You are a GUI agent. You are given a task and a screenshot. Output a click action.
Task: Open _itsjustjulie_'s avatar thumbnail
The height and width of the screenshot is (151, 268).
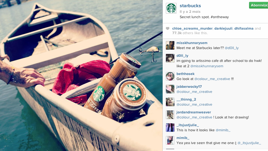pyautogui.click(x=170, y=128)
